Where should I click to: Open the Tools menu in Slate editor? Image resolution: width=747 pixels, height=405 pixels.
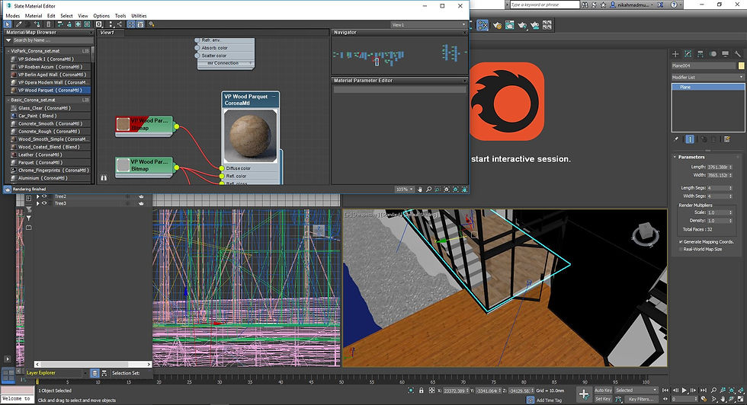[x=120, y=16]
